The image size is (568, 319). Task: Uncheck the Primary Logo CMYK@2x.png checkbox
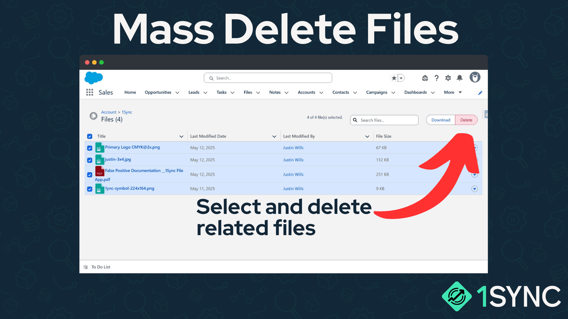pos(90,148)
